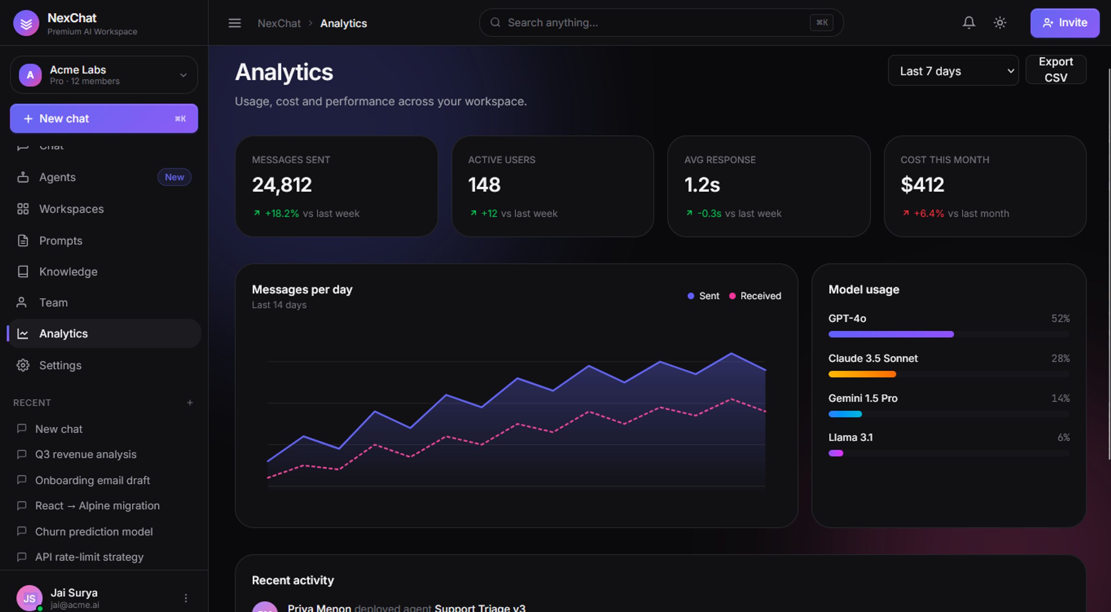The width and height of the screenshot is (1111, 612).
Task: Click the NexChat breadcrumb link
Action: (x=279, y=23)
